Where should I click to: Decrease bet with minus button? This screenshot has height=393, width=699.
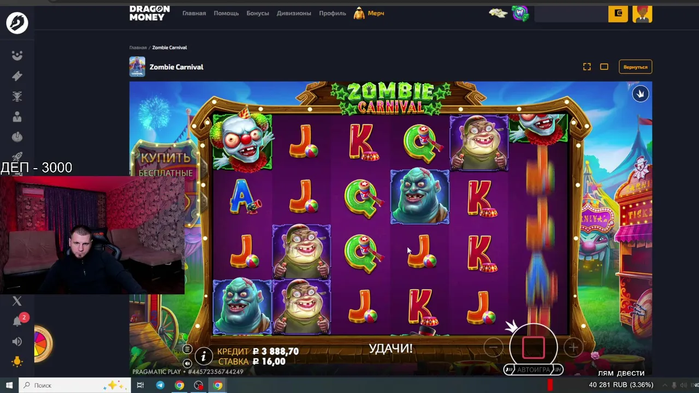[493, 347]
